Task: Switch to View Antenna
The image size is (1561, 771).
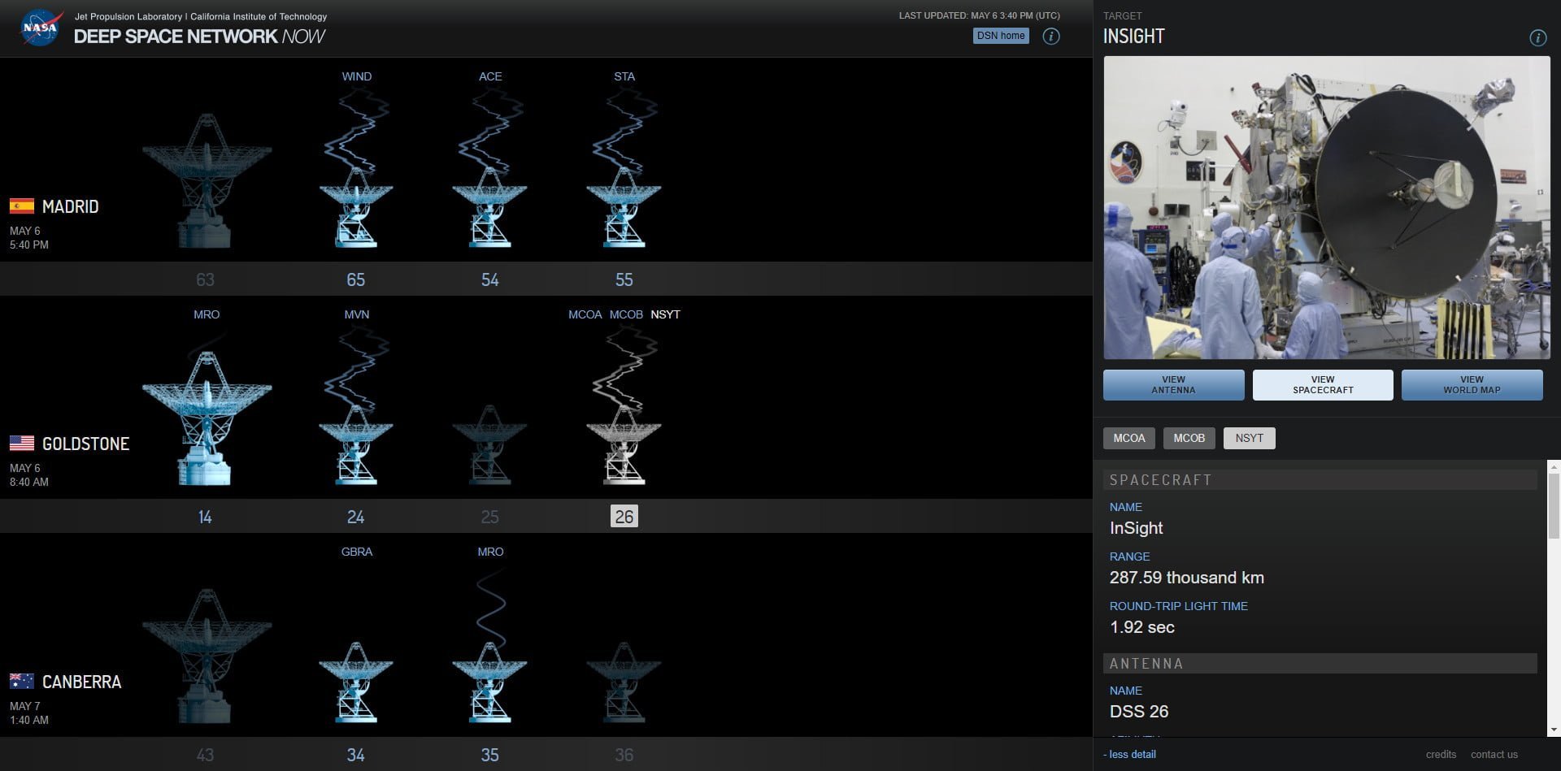Action: tap(1173, 385)
